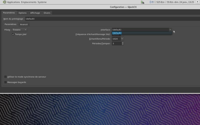Select the Avancé sub-tab
200x125 pixels.
click(x=24, y=24)
